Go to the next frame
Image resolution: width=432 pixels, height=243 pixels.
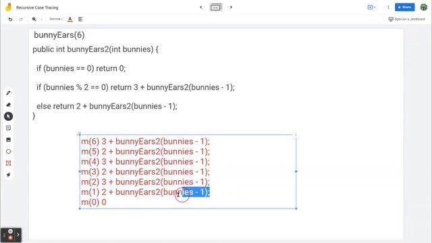point(231,7)
